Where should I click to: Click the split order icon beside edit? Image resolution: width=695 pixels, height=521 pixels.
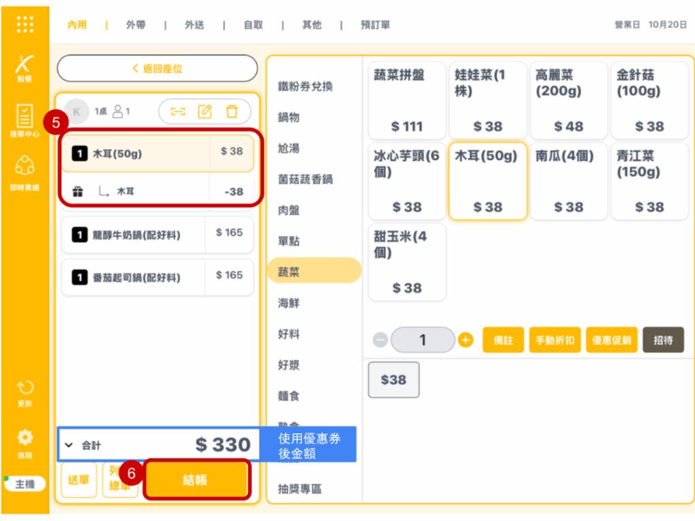click(178, 111)
